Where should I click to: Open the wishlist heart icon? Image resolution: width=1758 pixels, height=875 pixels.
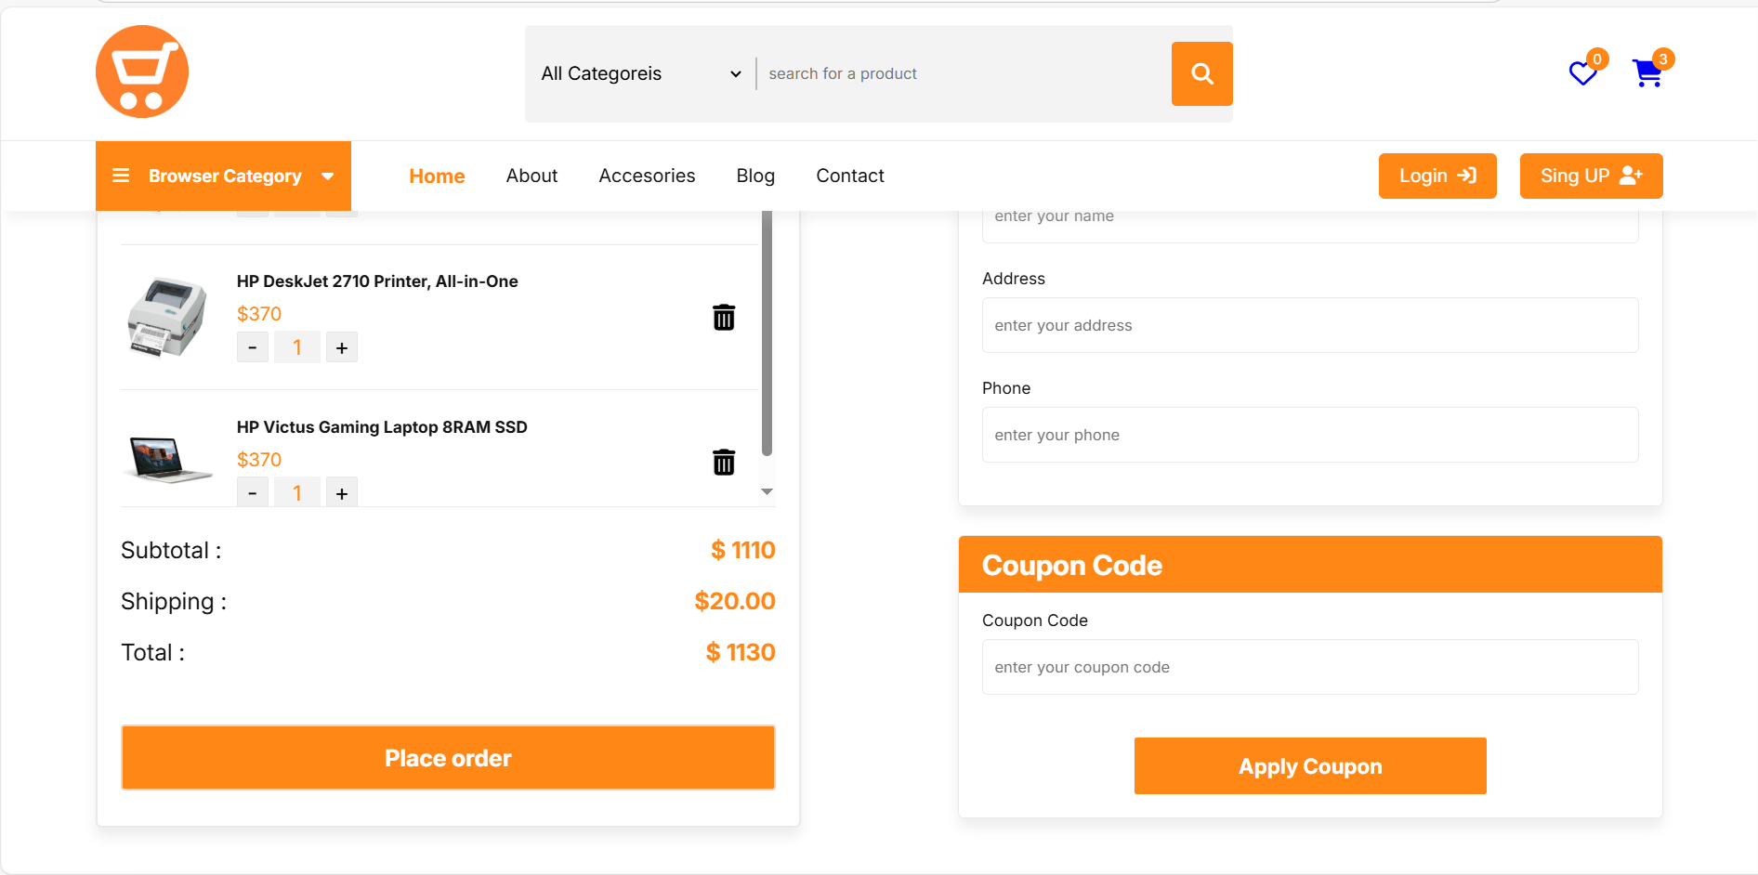pos(1581,73)
